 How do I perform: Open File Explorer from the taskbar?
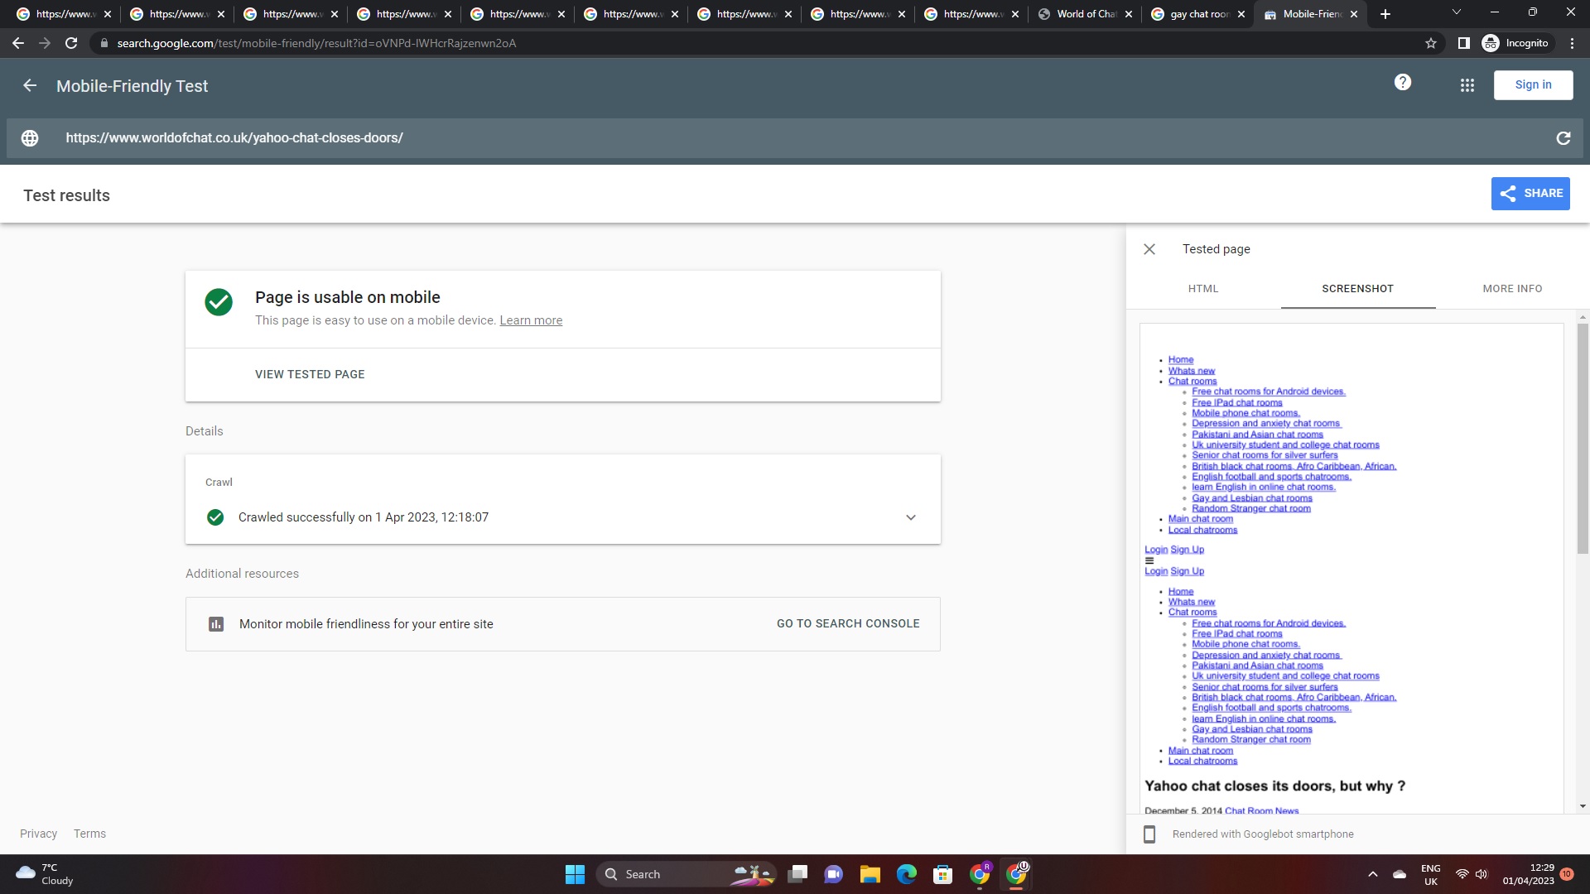pyautogui.click(x=870, y=874)
